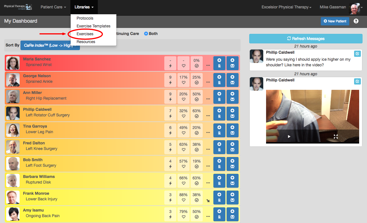Open trend ellipsis for Maria Sanchez

coord(208,65)
